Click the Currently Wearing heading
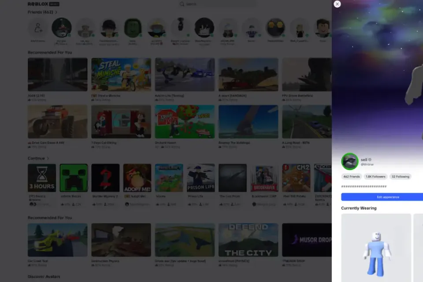Image resolution: width=423 pixels, height=282 pixels. point(359,208)
